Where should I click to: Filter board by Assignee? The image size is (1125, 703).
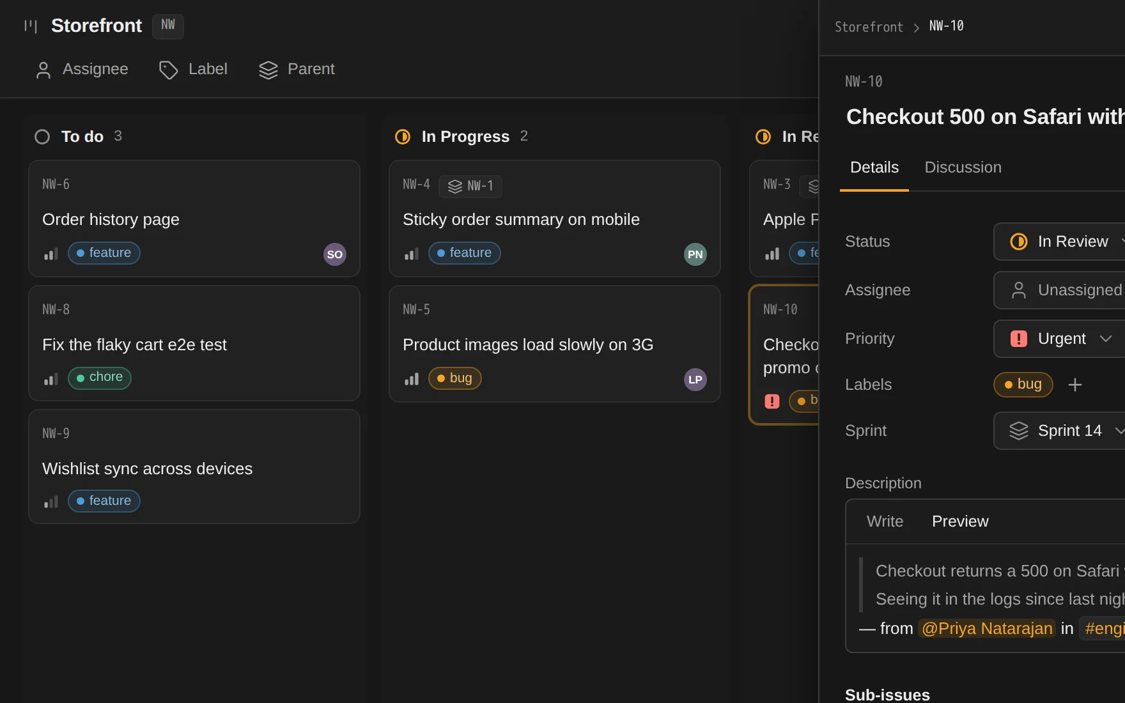pos(82,69)
